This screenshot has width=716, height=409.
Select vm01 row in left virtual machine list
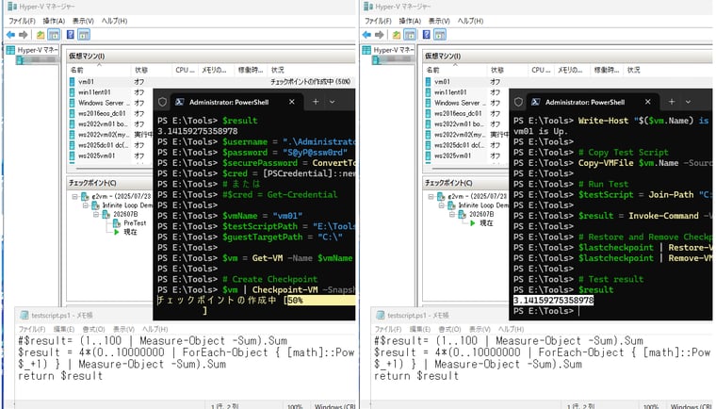coord(211,82)
